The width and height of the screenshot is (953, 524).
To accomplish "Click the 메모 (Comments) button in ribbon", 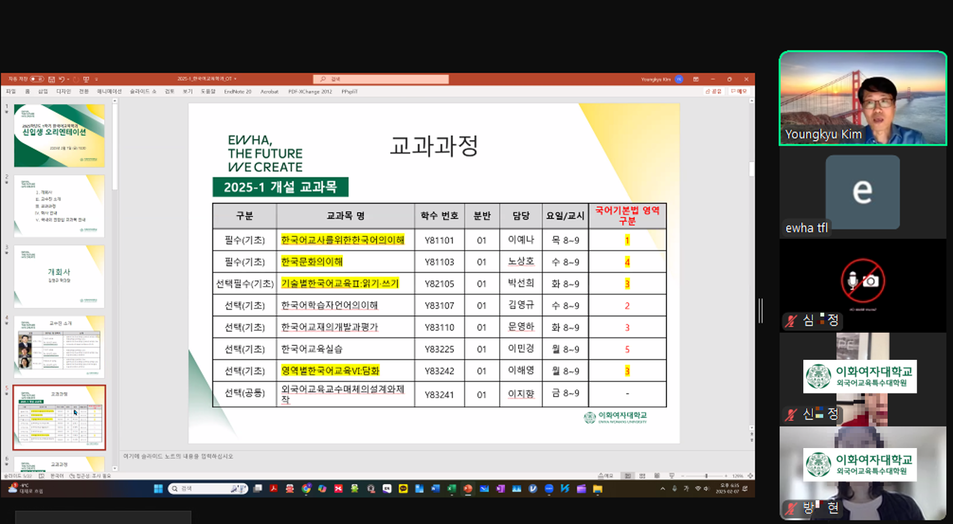I will coord(739,91).
